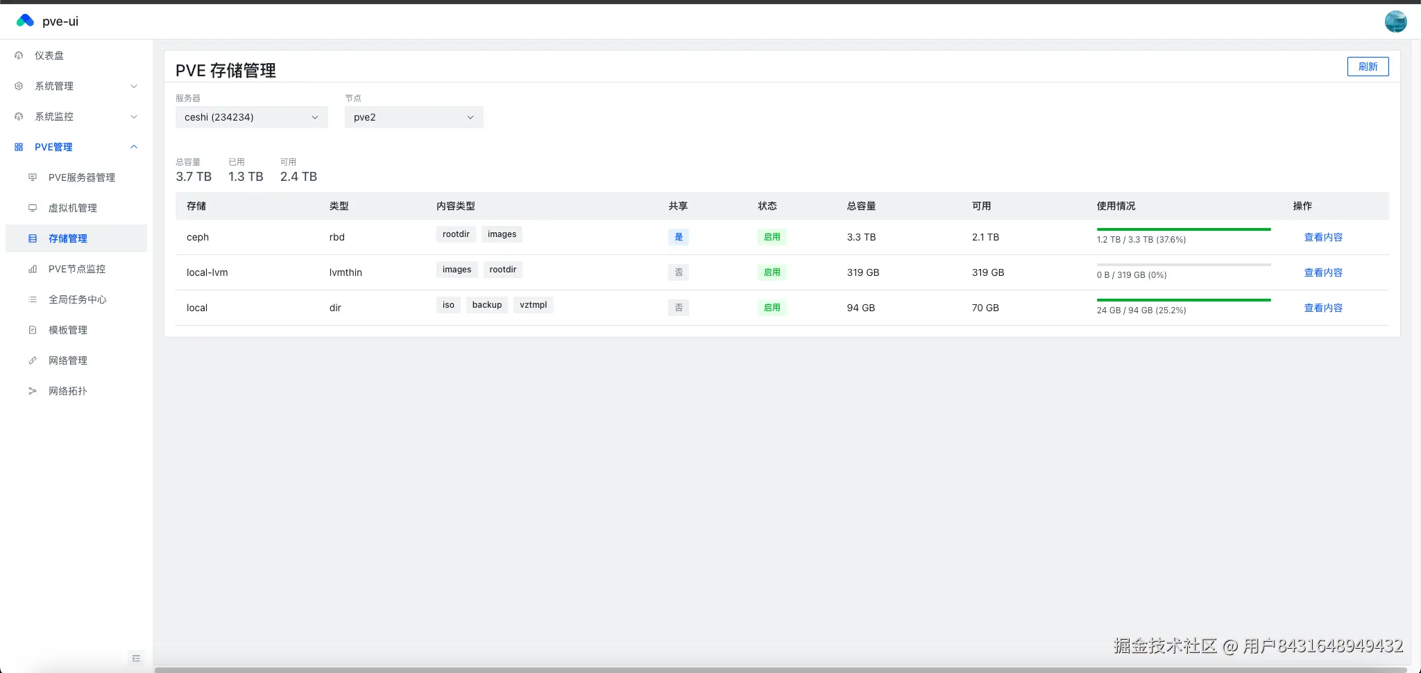Click the 1.3 TB used value
Screen dimensions: 1421x673
click(246, 177)
